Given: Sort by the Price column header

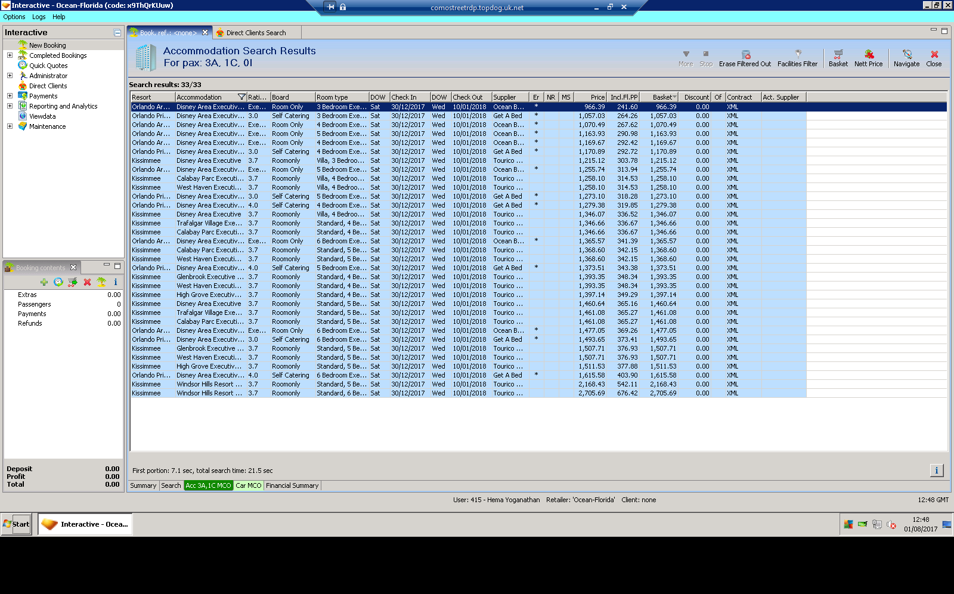Looking at the screenshot, I should pyautogui.click(x=591, y=97).
